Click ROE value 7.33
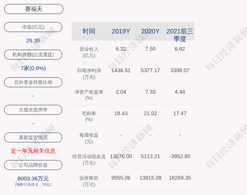This screenshot has width=247, height=195. point(150,92)
